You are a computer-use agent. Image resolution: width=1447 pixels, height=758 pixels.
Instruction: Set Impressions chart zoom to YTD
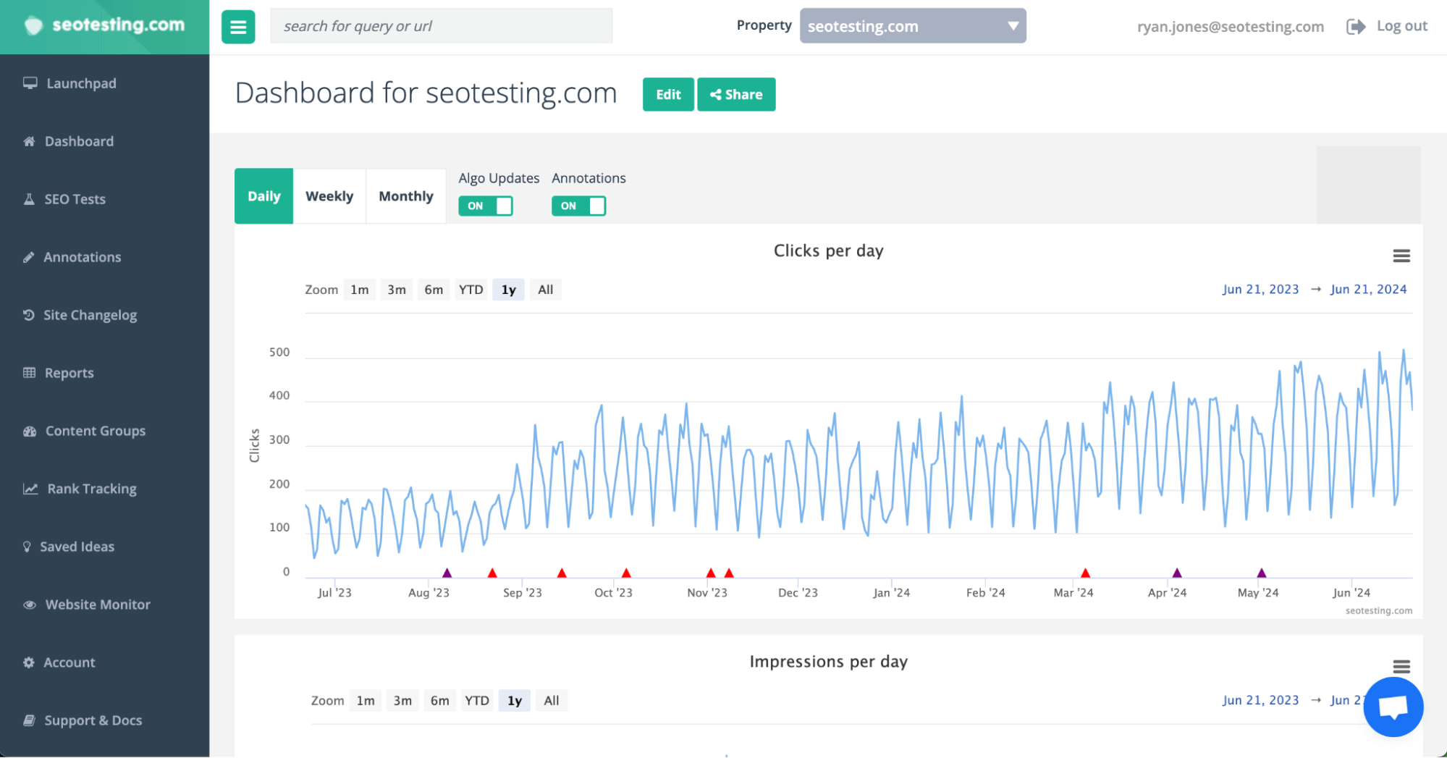477,701
